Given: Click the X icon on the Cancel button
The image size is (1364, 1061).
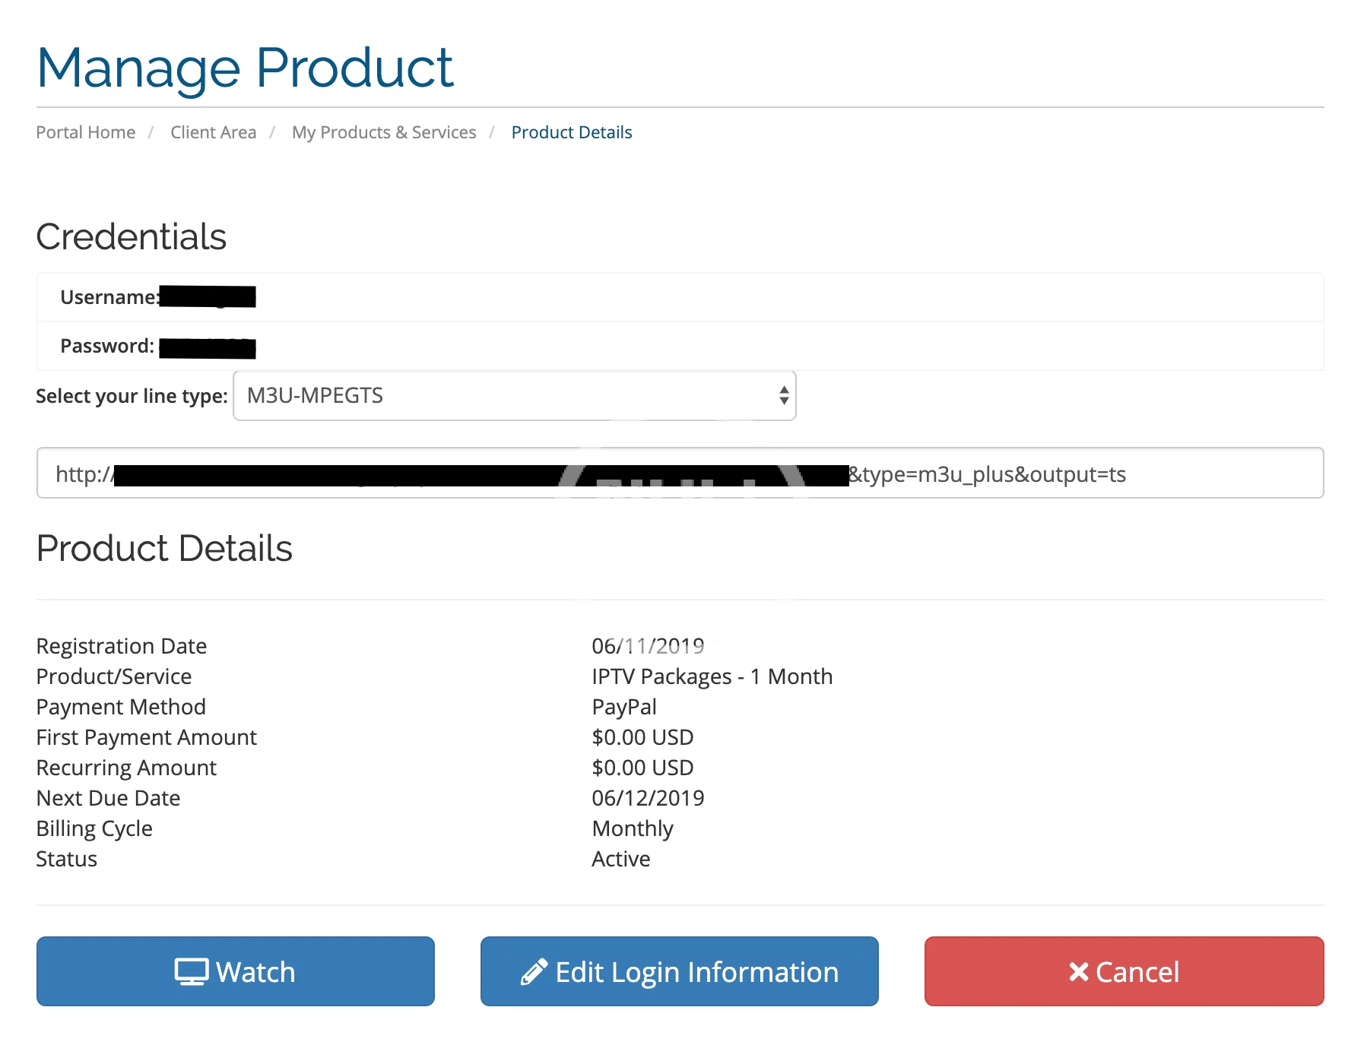Looking at the screenshot, I should pyautogui.click(x=1078, y=971).
